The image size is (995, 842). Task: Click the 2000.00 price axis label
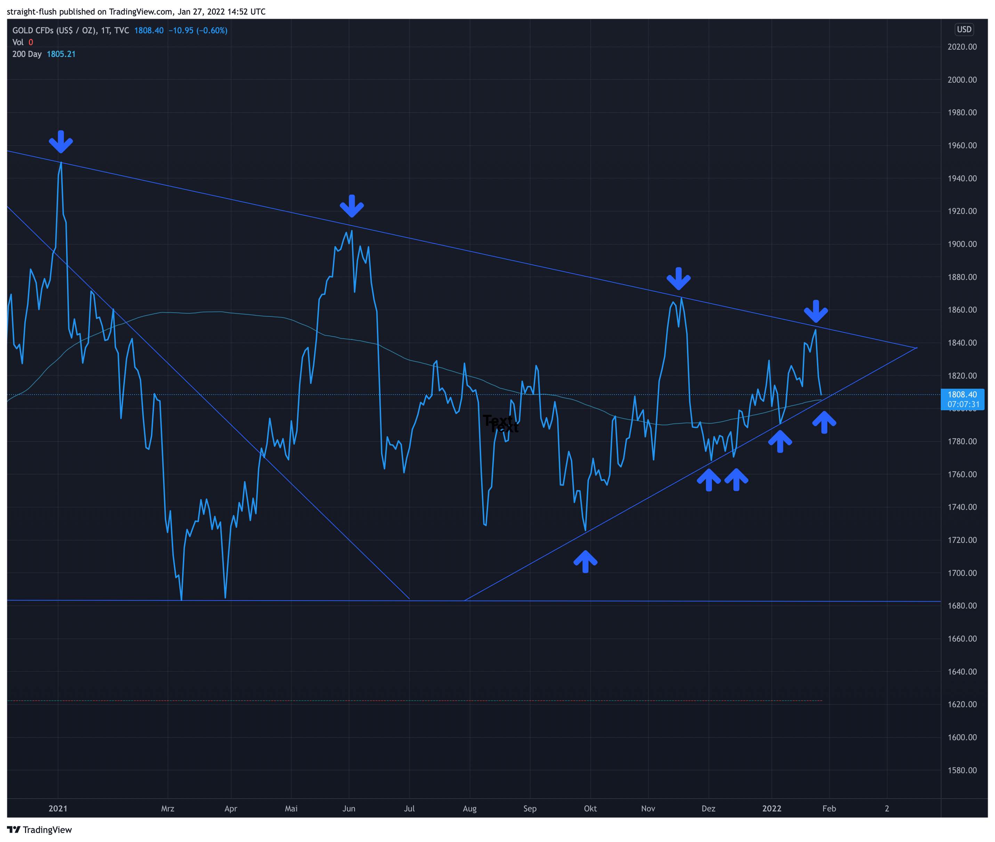pos(962,80)
